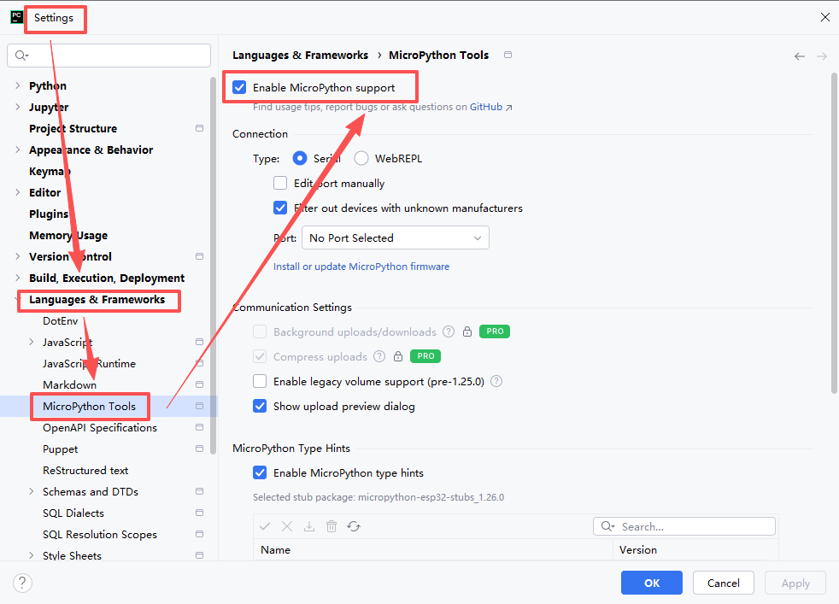Toggle Enable MicroPython type hints checkbox
Screen dimensions: 839x604
point(260,473)
